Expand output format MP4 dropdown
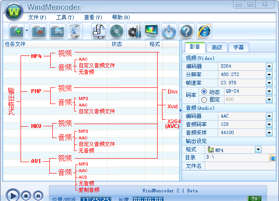This screenshot has width=279, height=201. (258, 149)
